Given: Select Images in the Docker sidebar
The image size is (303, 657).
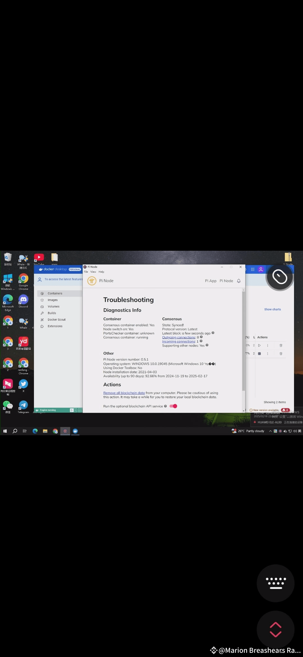Looking at the screenshot, I should [x=52, y=300].
